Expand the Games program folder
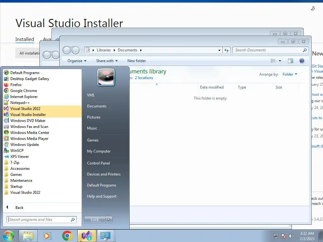Viewport: 323px width, 242px height. 42,174
